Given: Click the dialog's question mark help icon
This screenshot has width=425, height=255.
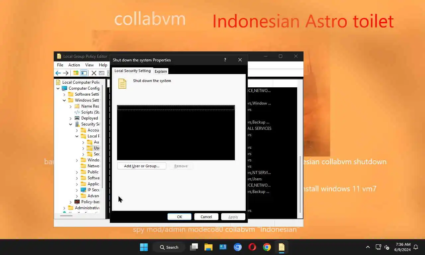Looking at the screenshot, I should click(x=225, y=60).
